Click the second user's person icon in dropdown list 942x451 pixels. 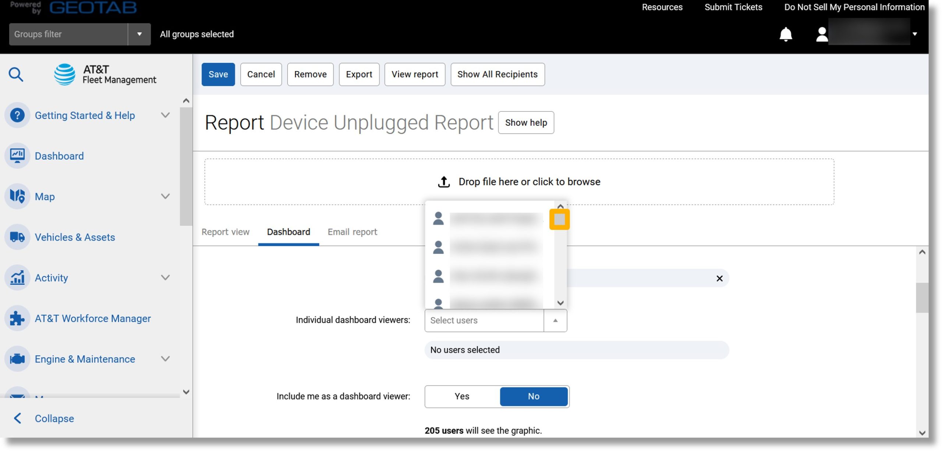tap(438, 247)
